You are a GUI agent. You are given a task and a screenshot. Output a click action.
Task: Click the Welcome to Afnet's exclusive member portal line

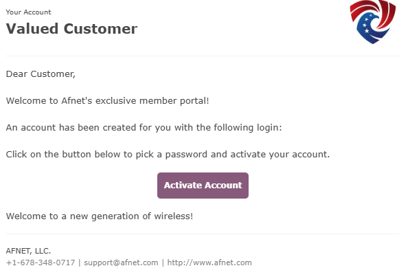(107, 100)
